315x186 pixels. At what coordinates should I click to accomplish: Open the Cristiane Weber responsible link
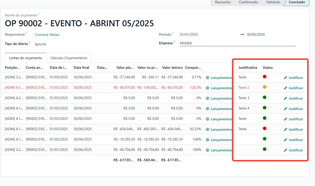coord(47,35)
